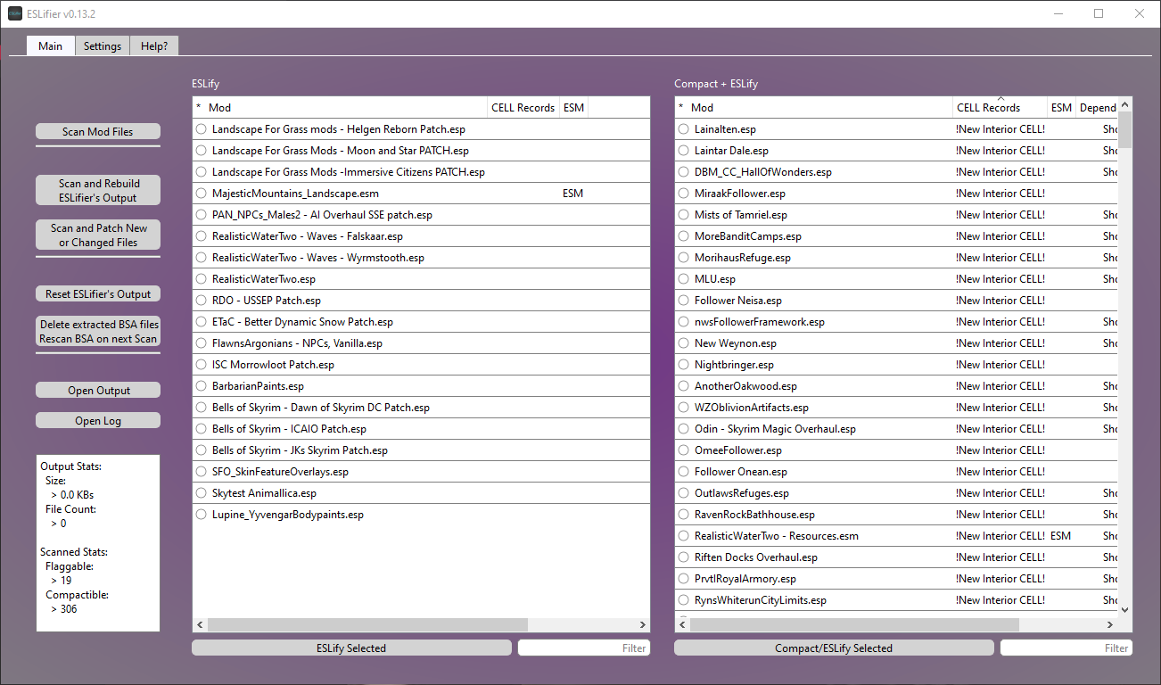
Task: Click the Open Output button
Action: click(x=98, y=390)
